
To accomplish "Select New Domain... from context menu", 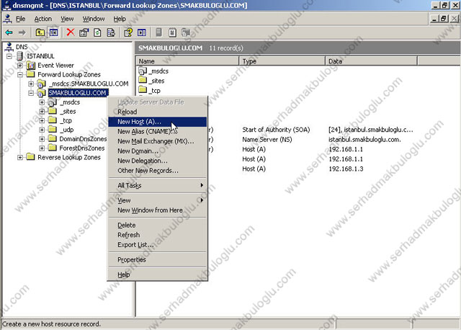I will [157, 151].
